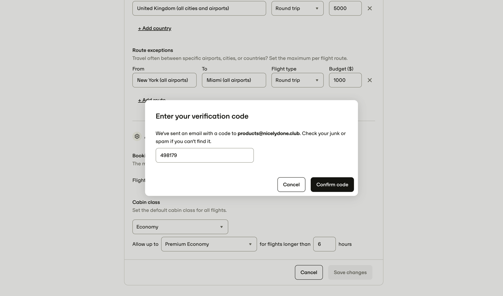Click the Miami To field
The height and width of the screenshot is (296, 503).
tap(234, 80)
